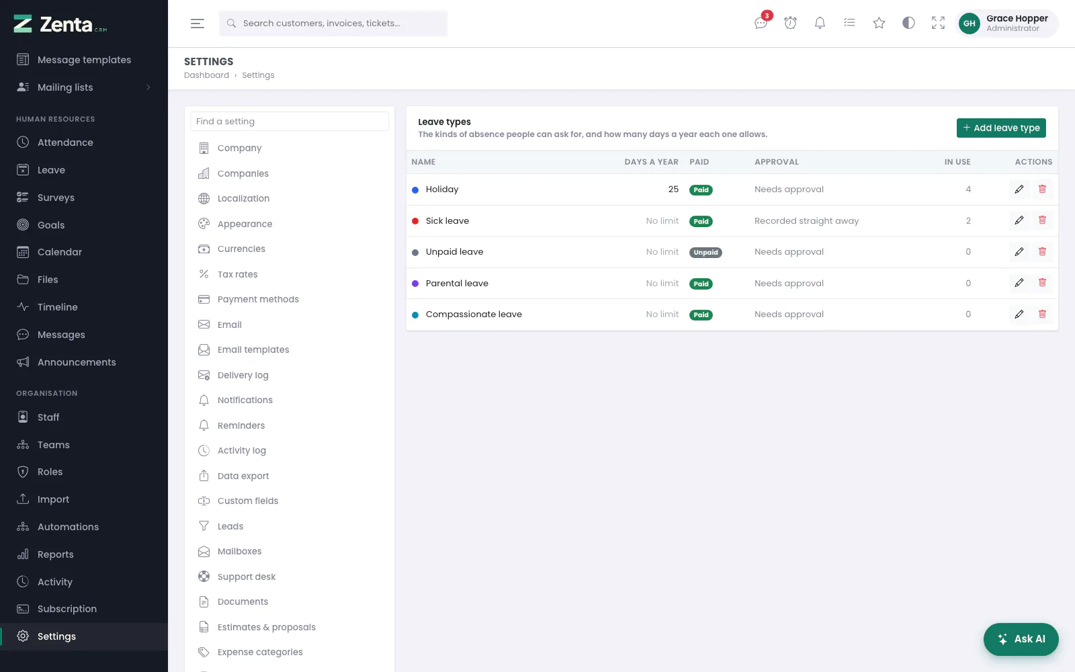Select Email templates settings section
Viewport: 1075px width, 672px height.
[290, 349]
